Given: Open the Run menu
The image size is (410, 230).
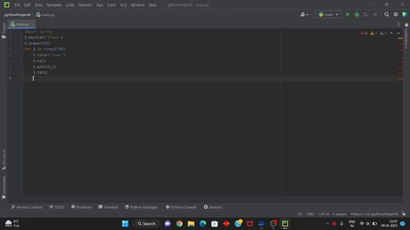Looking at the screenshot, I should click(100, 5).
